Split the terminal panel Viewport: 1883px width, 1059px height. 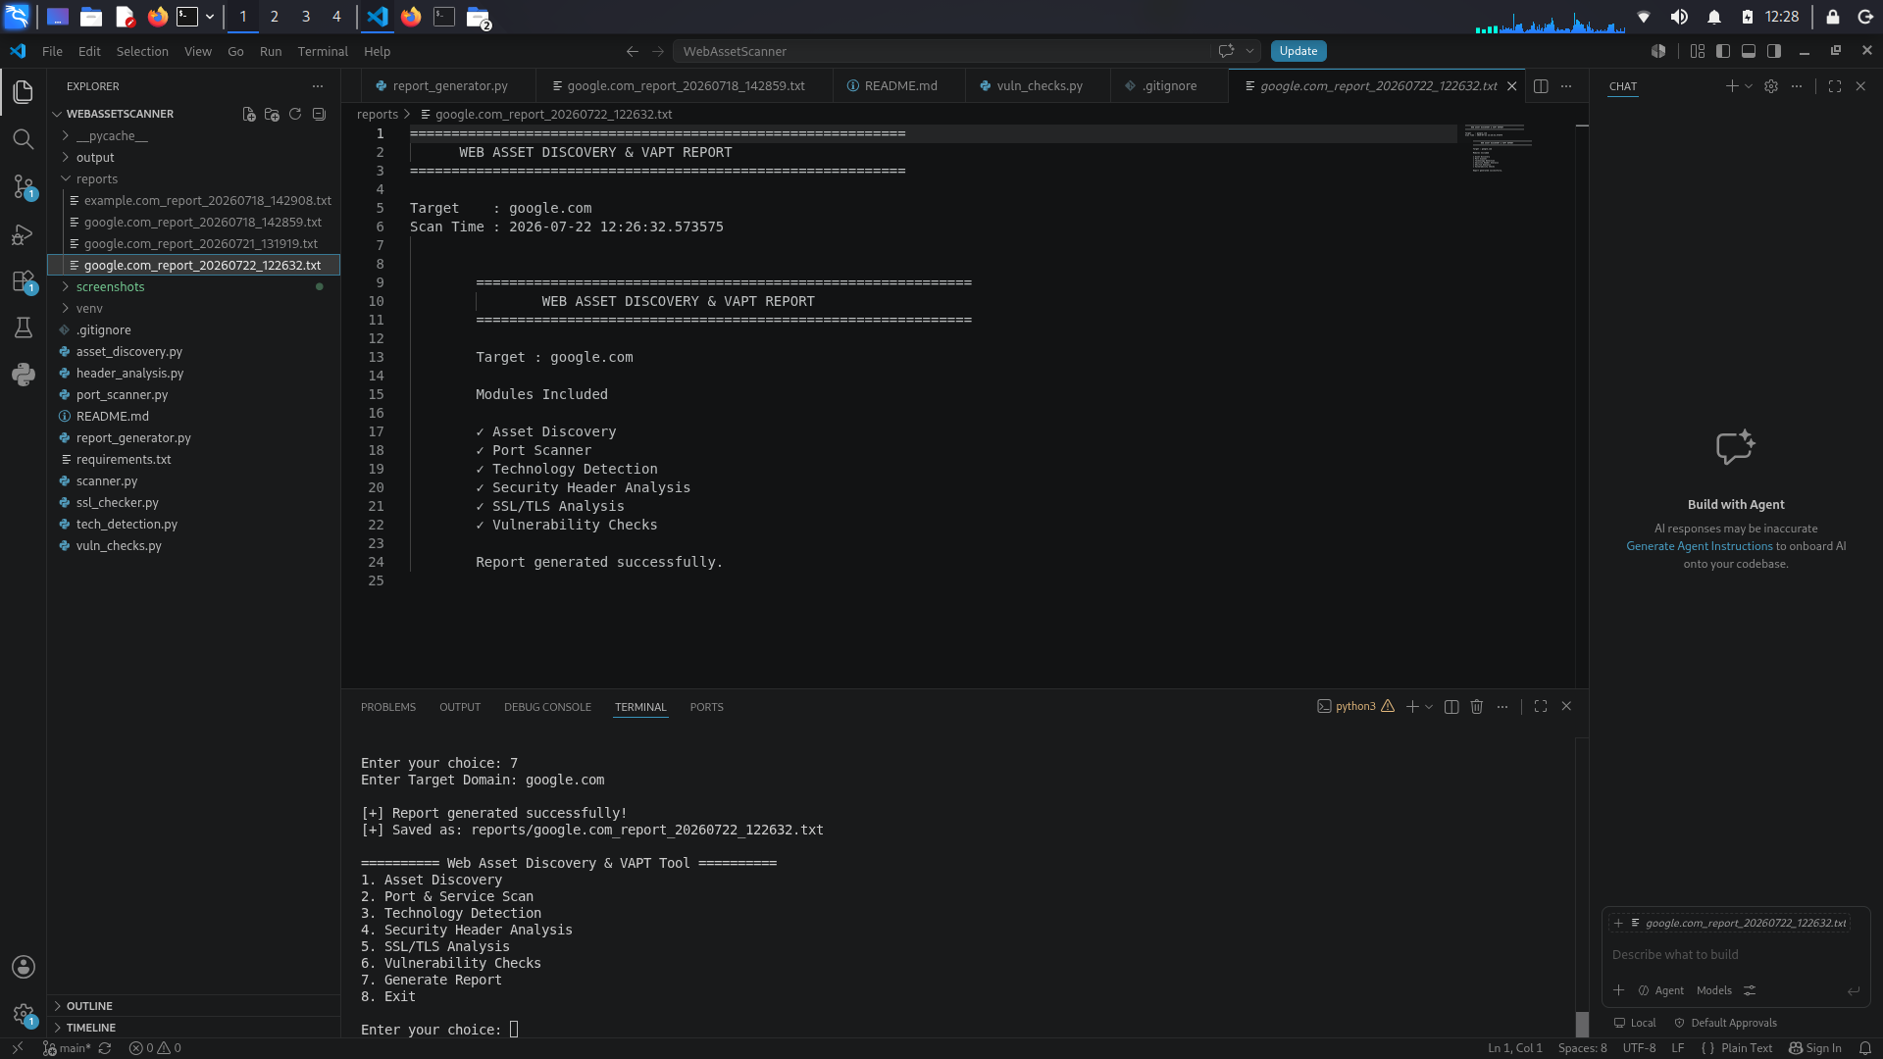(x=1451, y=706)
